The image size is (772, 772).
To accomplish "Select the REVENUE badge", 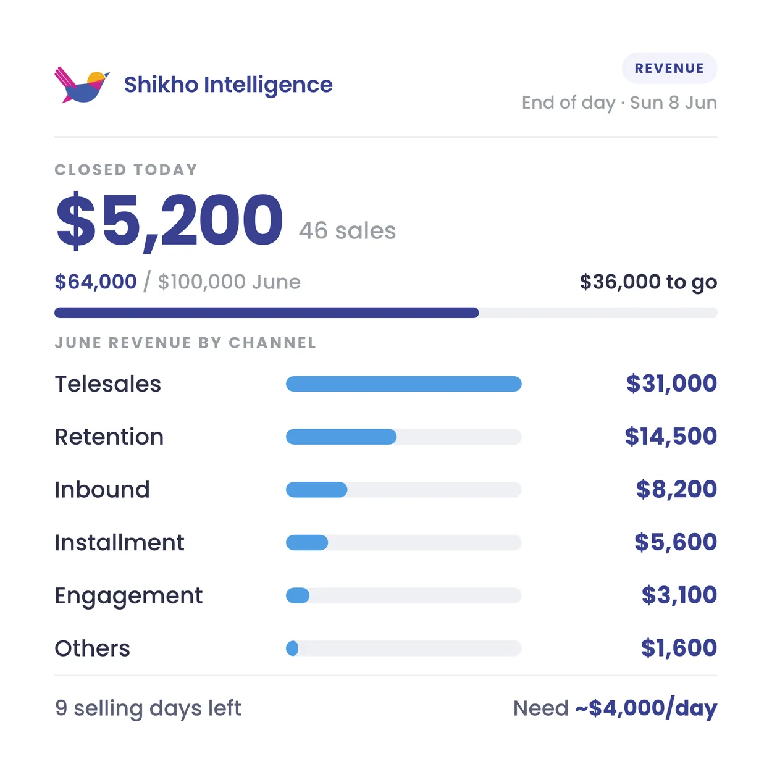I will click(x=669, y=69).
